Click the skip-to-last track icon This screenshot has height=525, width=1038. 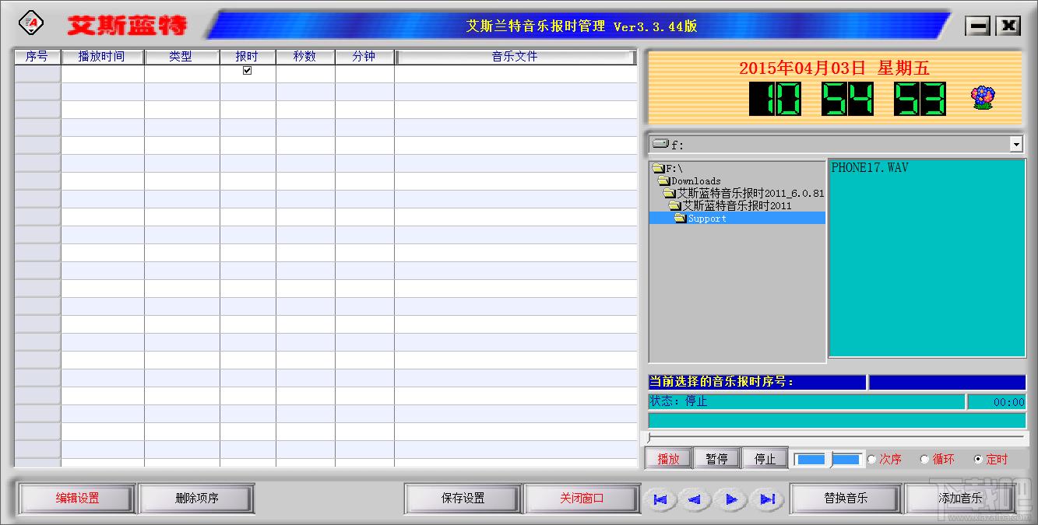(x=767, y=499)
